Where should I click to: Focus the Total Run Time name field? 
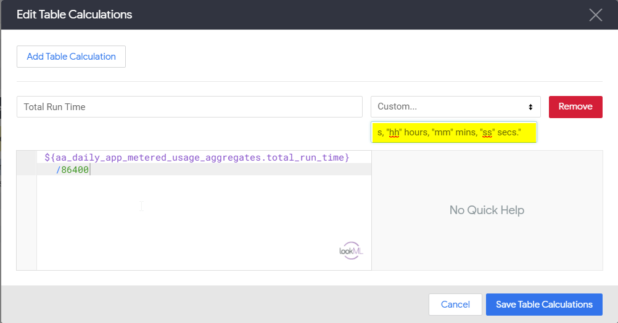[189, 107]
